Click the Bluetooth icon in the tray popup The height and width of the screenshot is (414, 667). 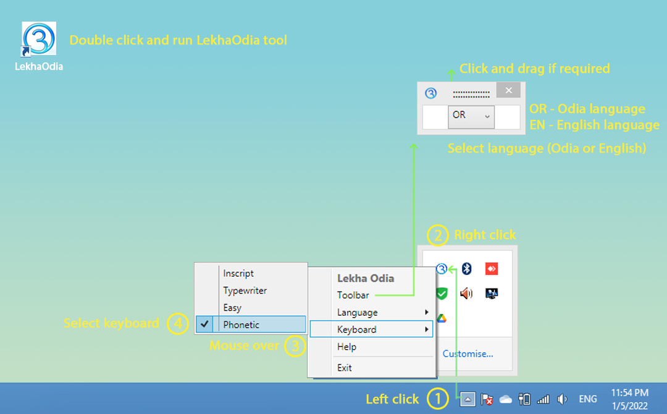pos(467,269)
